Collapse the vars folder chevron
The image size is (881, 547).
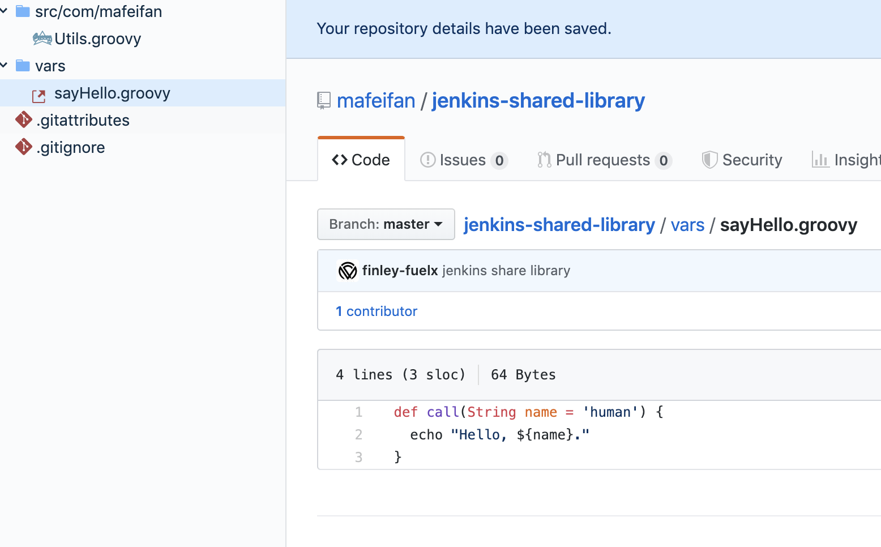click(4, 65)
